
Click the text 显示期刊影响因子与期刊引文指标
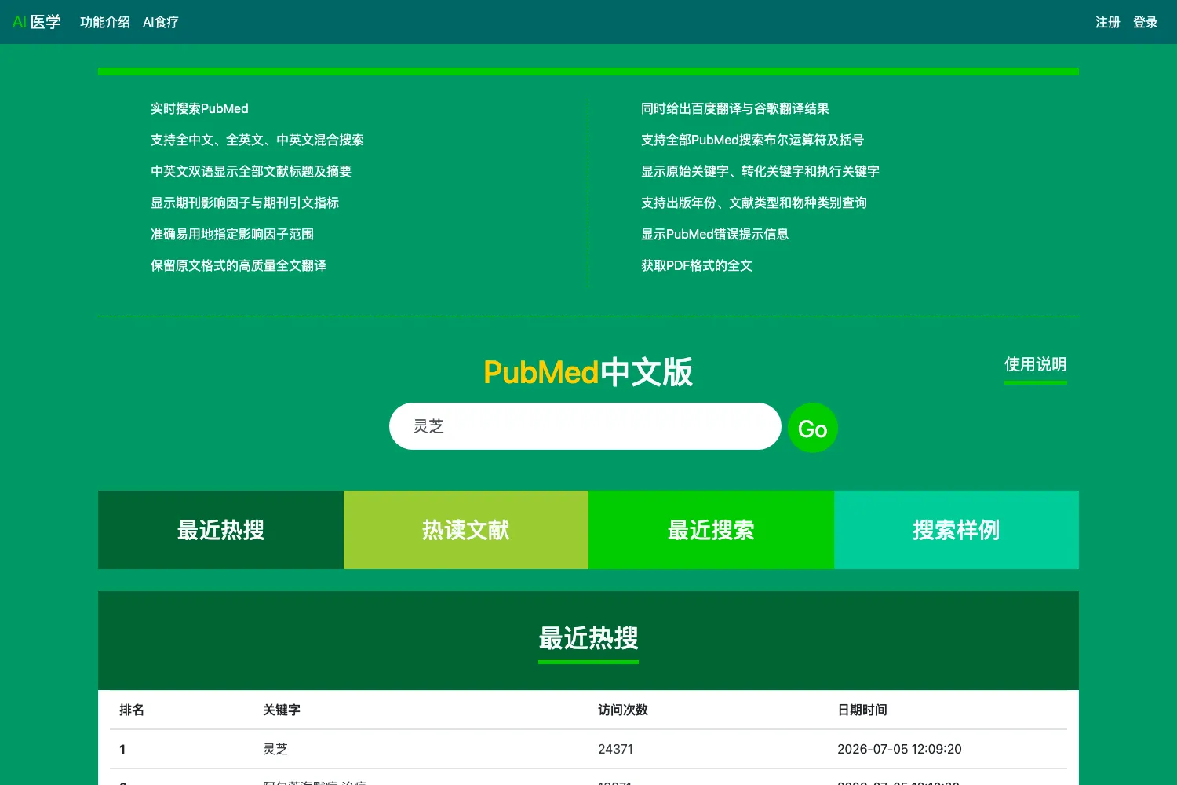pyautogui.click(x=245, y=203)
